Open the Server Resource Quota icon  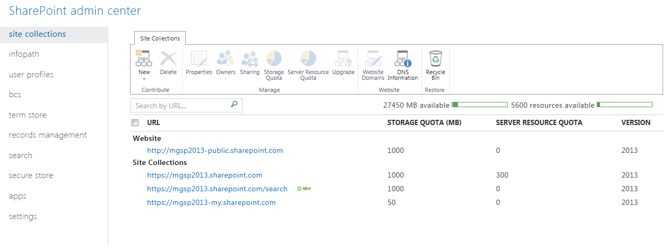tap(308, 58)
